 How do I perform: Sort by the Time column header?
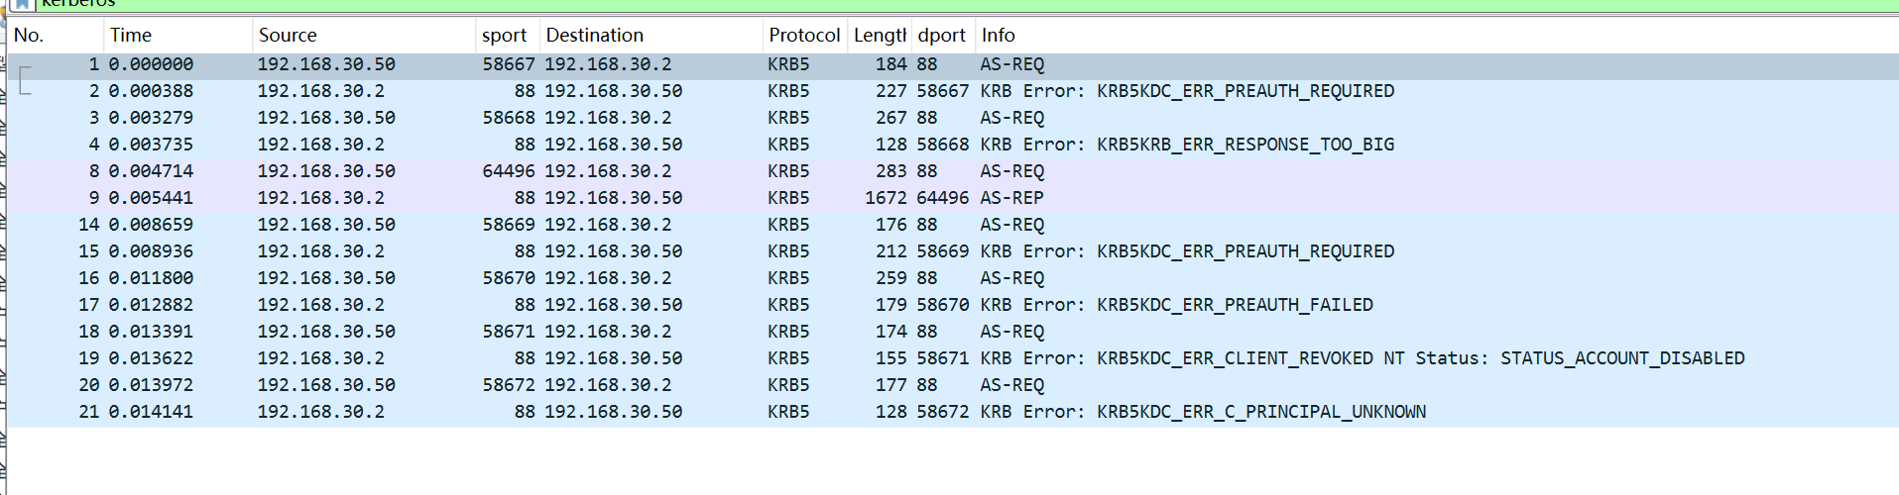pyautogui.click(x=131, y=36)
